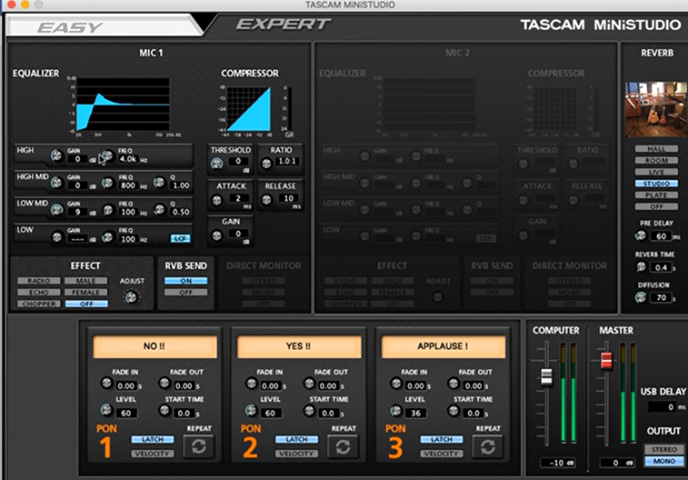Screen dimensions: 688x480
Task: Click the PRE DELAY knob
Action: click(641, 235)
